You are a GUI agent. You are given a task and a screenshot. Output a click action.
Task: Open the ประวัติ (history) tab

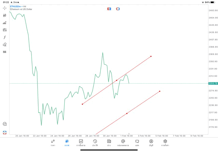pyautogui.click(x=95, y=143)
